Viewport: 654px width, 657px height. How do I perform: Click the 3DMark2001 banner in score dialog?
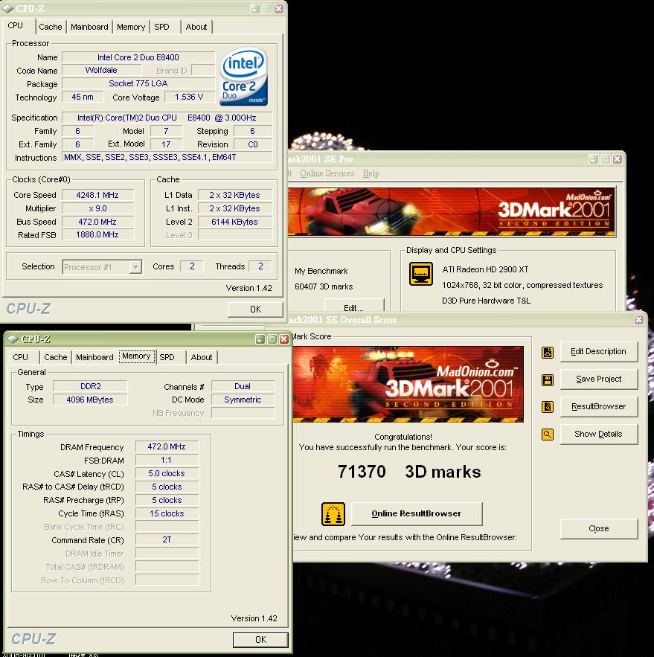tap(408, 384)
